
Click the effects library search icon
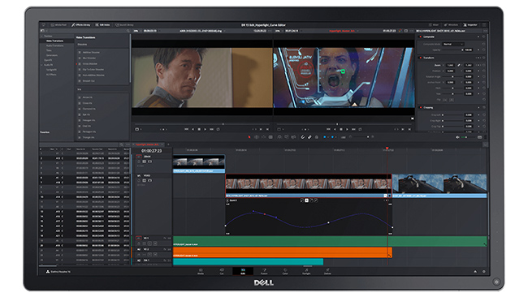[128, 31]
